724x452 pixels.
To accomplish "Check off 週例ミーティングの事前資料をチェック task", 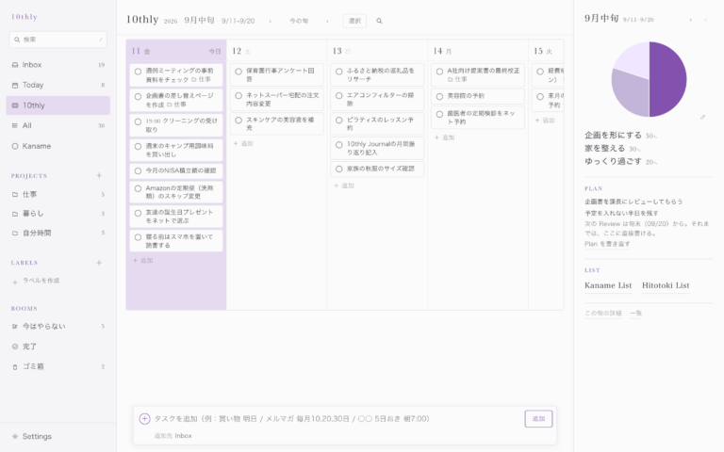I will (x=138, y=72).
